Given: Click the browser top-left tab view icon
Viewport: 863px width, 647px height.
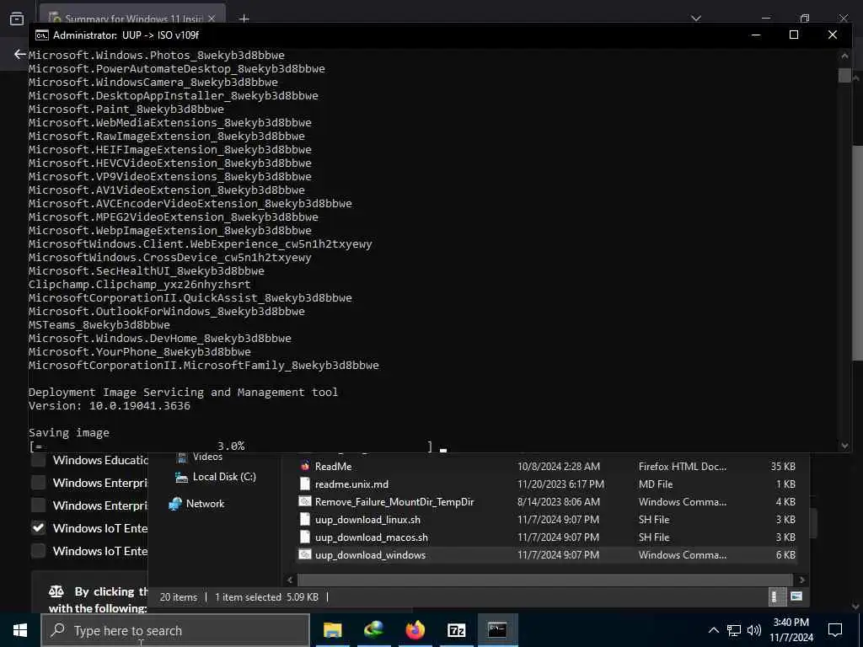Looking at the screenshot, I should point(17,19).
